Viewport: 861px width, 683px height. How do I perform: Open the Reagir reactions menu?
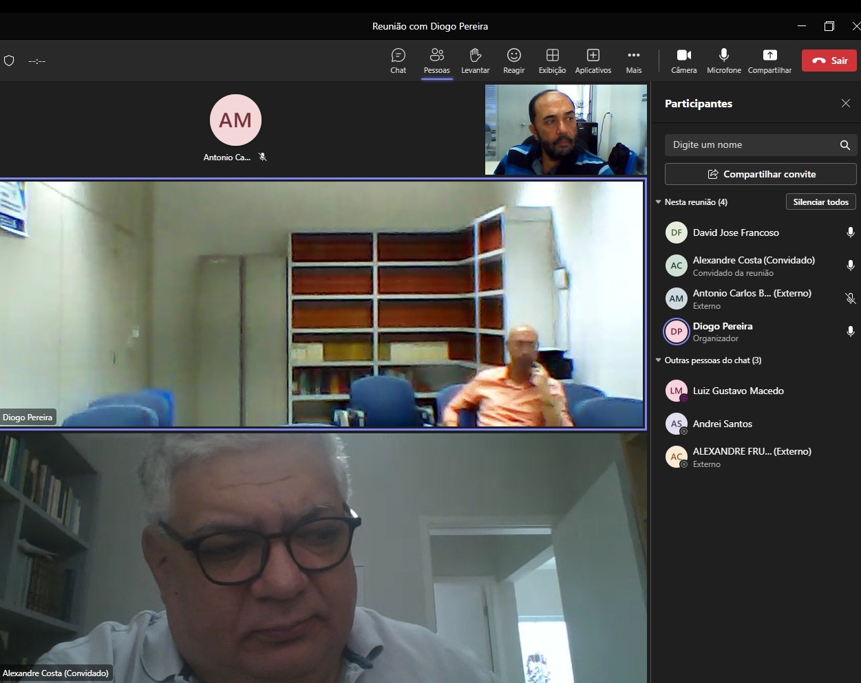pos(513,61)
